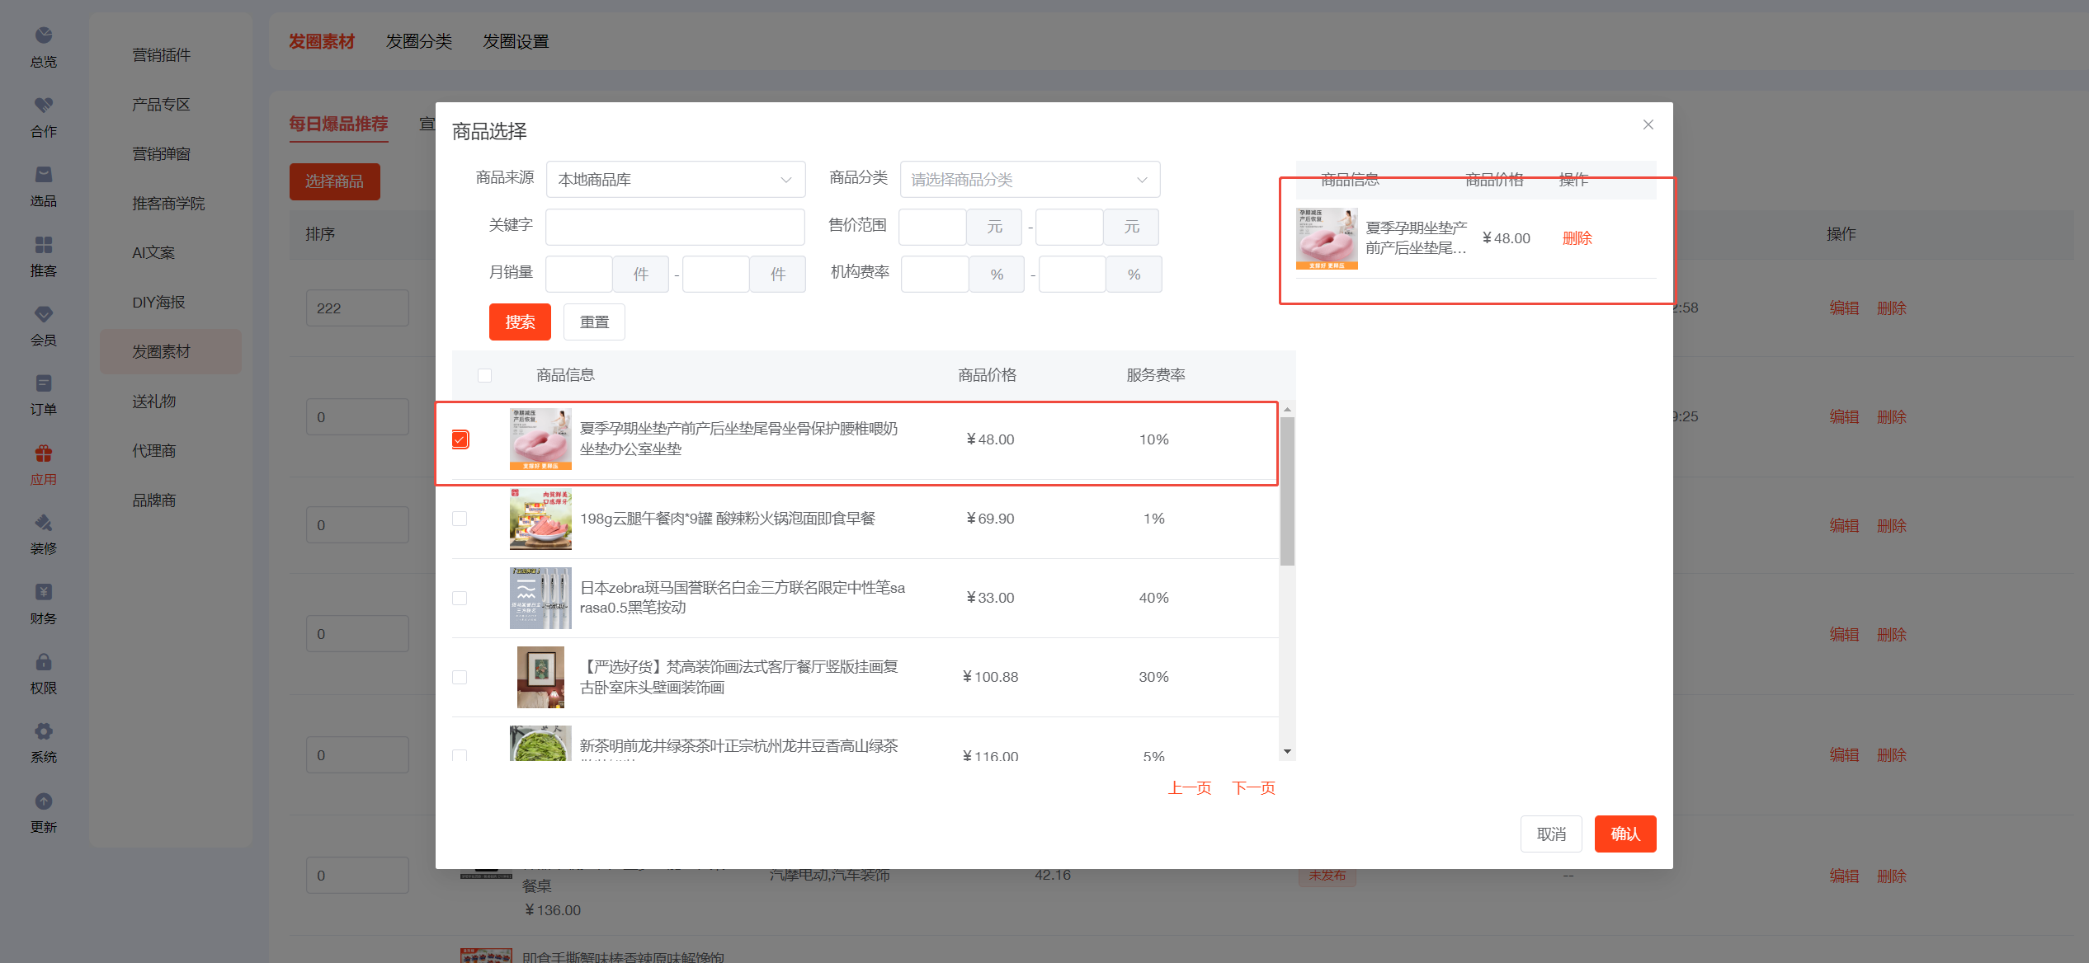
Task: Click 删除 link for selected 夏季孕期坐垫
Action: coord(1577,238)
